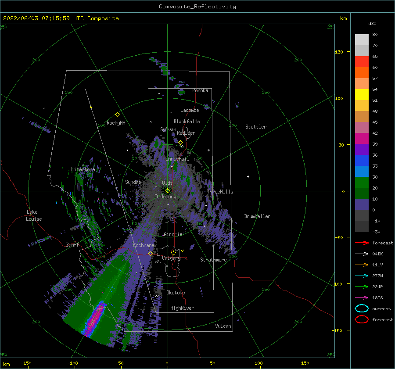Click the Composite_Reflectivity title
Viewport: 395px width, 369px height.
coord(197,7)
